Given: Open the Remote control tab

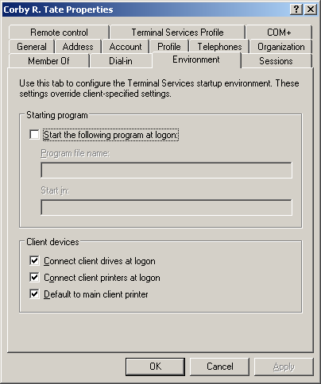Looking at the screenshot, I should pos(59,33).
